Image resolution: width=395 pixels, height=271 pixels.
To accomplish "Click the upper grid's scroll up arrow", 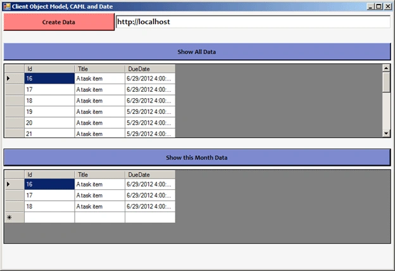I will tap(386, 68).
